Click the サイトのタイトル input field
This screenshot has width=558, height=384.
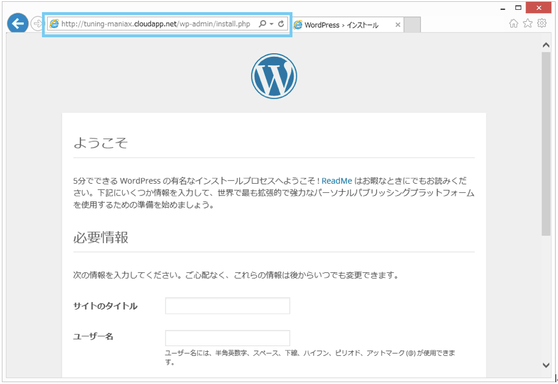(228, 306)
